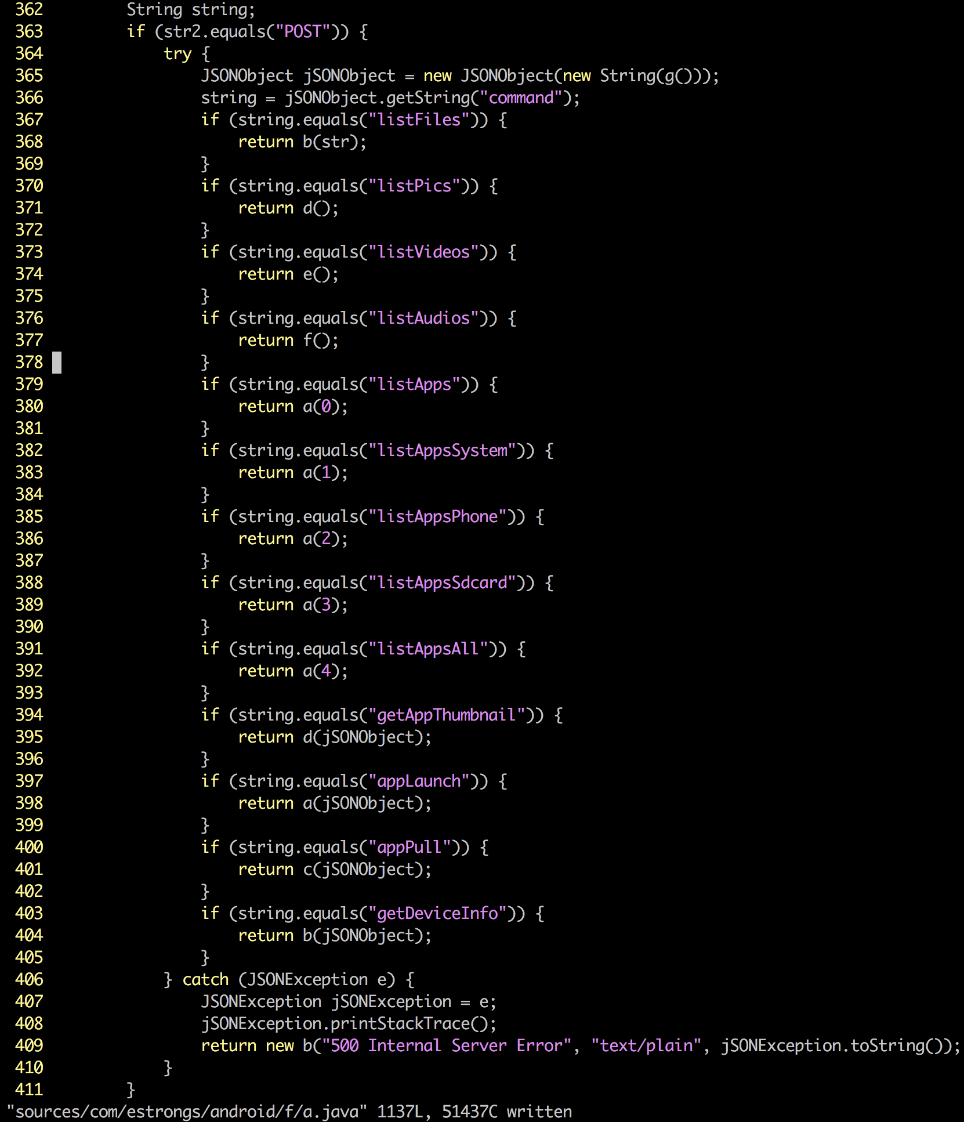Viewport: 964px width, 1122px height.
Task: Click the "listAudios" string literal
Action: pos(423,318)
